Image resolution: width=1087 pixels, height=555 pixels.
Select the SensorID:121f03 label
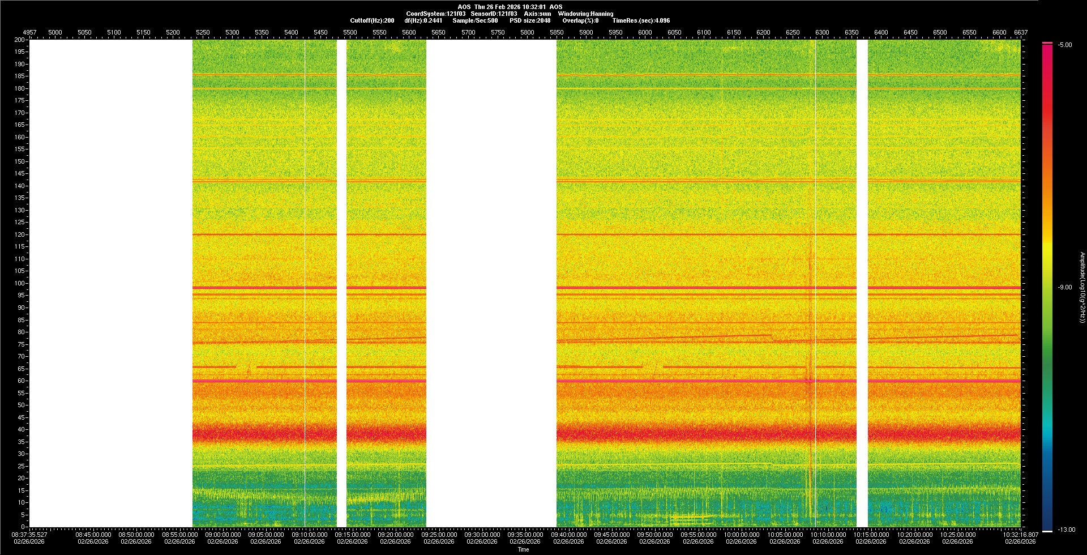tap(494, 14)
